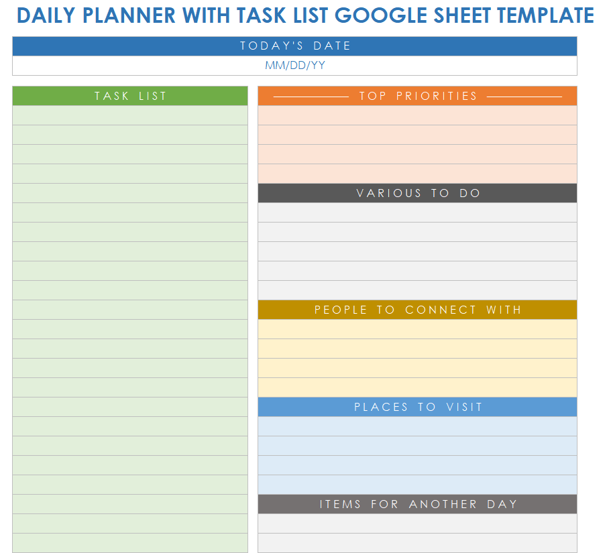
Task: Click first row under People To Connect With
Action: (x=417, y=329)
